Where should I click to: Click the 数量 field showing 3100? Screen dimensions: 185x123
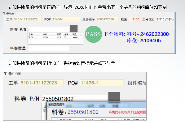point(134,19)
